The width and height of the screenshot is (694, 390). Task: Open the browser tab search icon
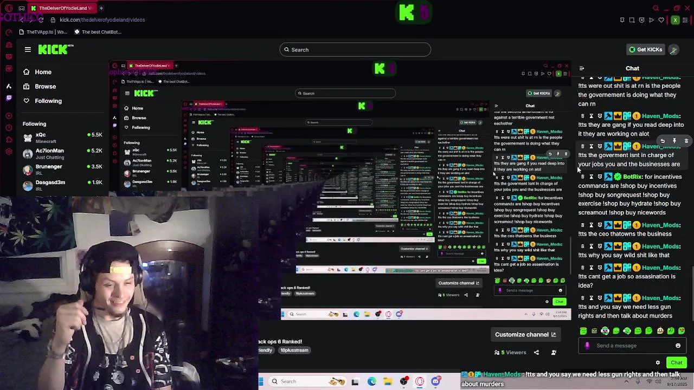point(656,8)
